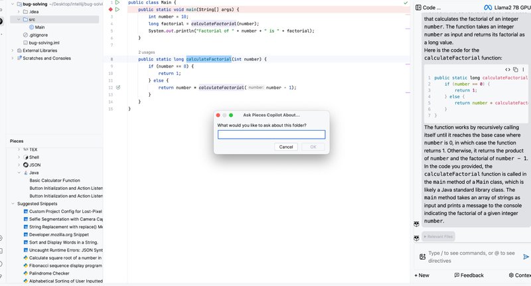Click the Run arrow beside class Main
The height and width of the screenshot is (286, 531).
(117, 3)
